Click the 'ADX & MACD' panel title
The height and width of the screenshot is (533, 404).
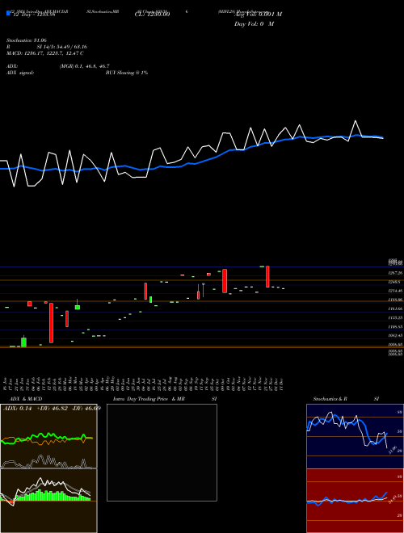point(26,399)
